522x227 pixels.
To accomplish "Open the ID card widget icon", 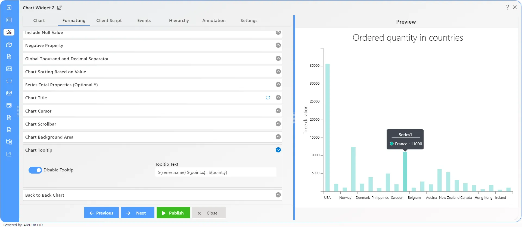I will (x=9, y=69).
